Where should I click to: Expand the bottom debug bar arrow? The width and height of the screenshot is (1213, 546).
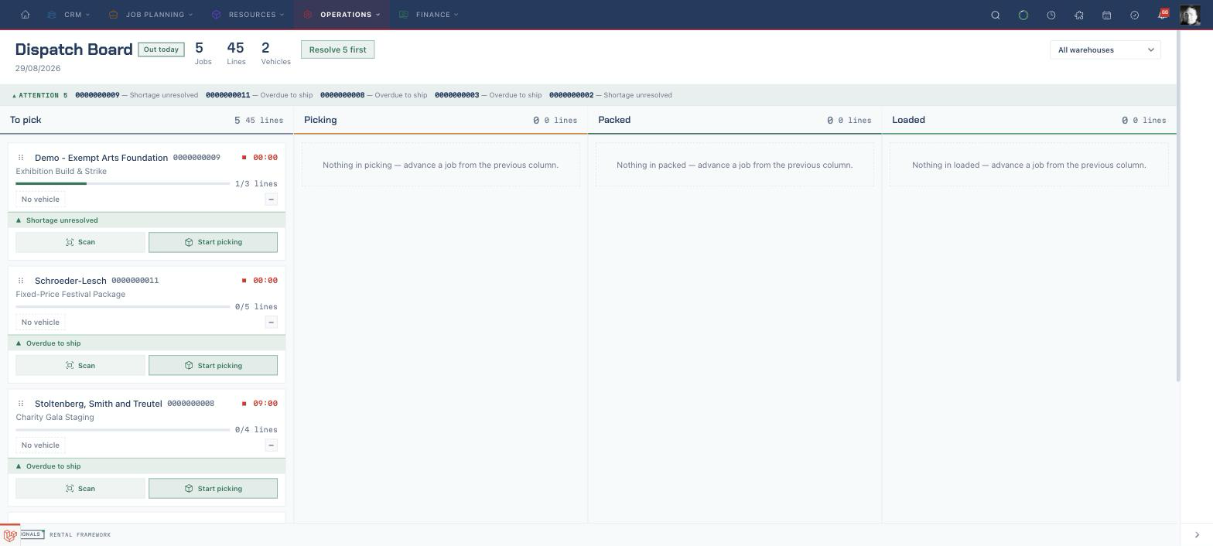[x=1197, y=535]
